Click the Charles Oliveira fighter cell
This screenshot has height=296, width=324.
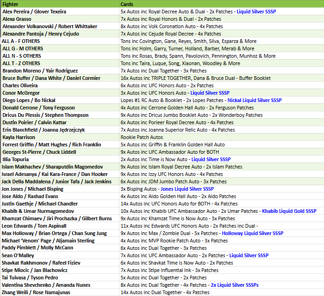pyautogui.click(x=19, y=85)
